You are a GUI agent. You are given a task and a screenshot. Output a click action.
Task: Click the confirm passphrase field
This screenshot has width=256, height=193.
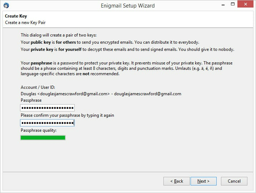coord(47,123)
